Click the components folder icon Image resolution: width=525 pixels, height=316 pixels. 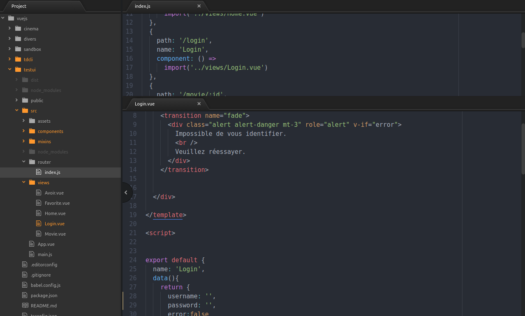point(32,131)
